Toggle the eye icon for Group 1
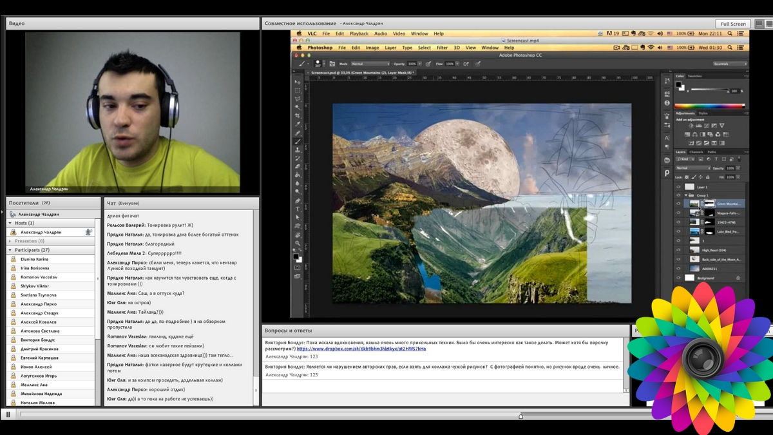The width and height of the screenshot is (773, 435). point(678,195)
